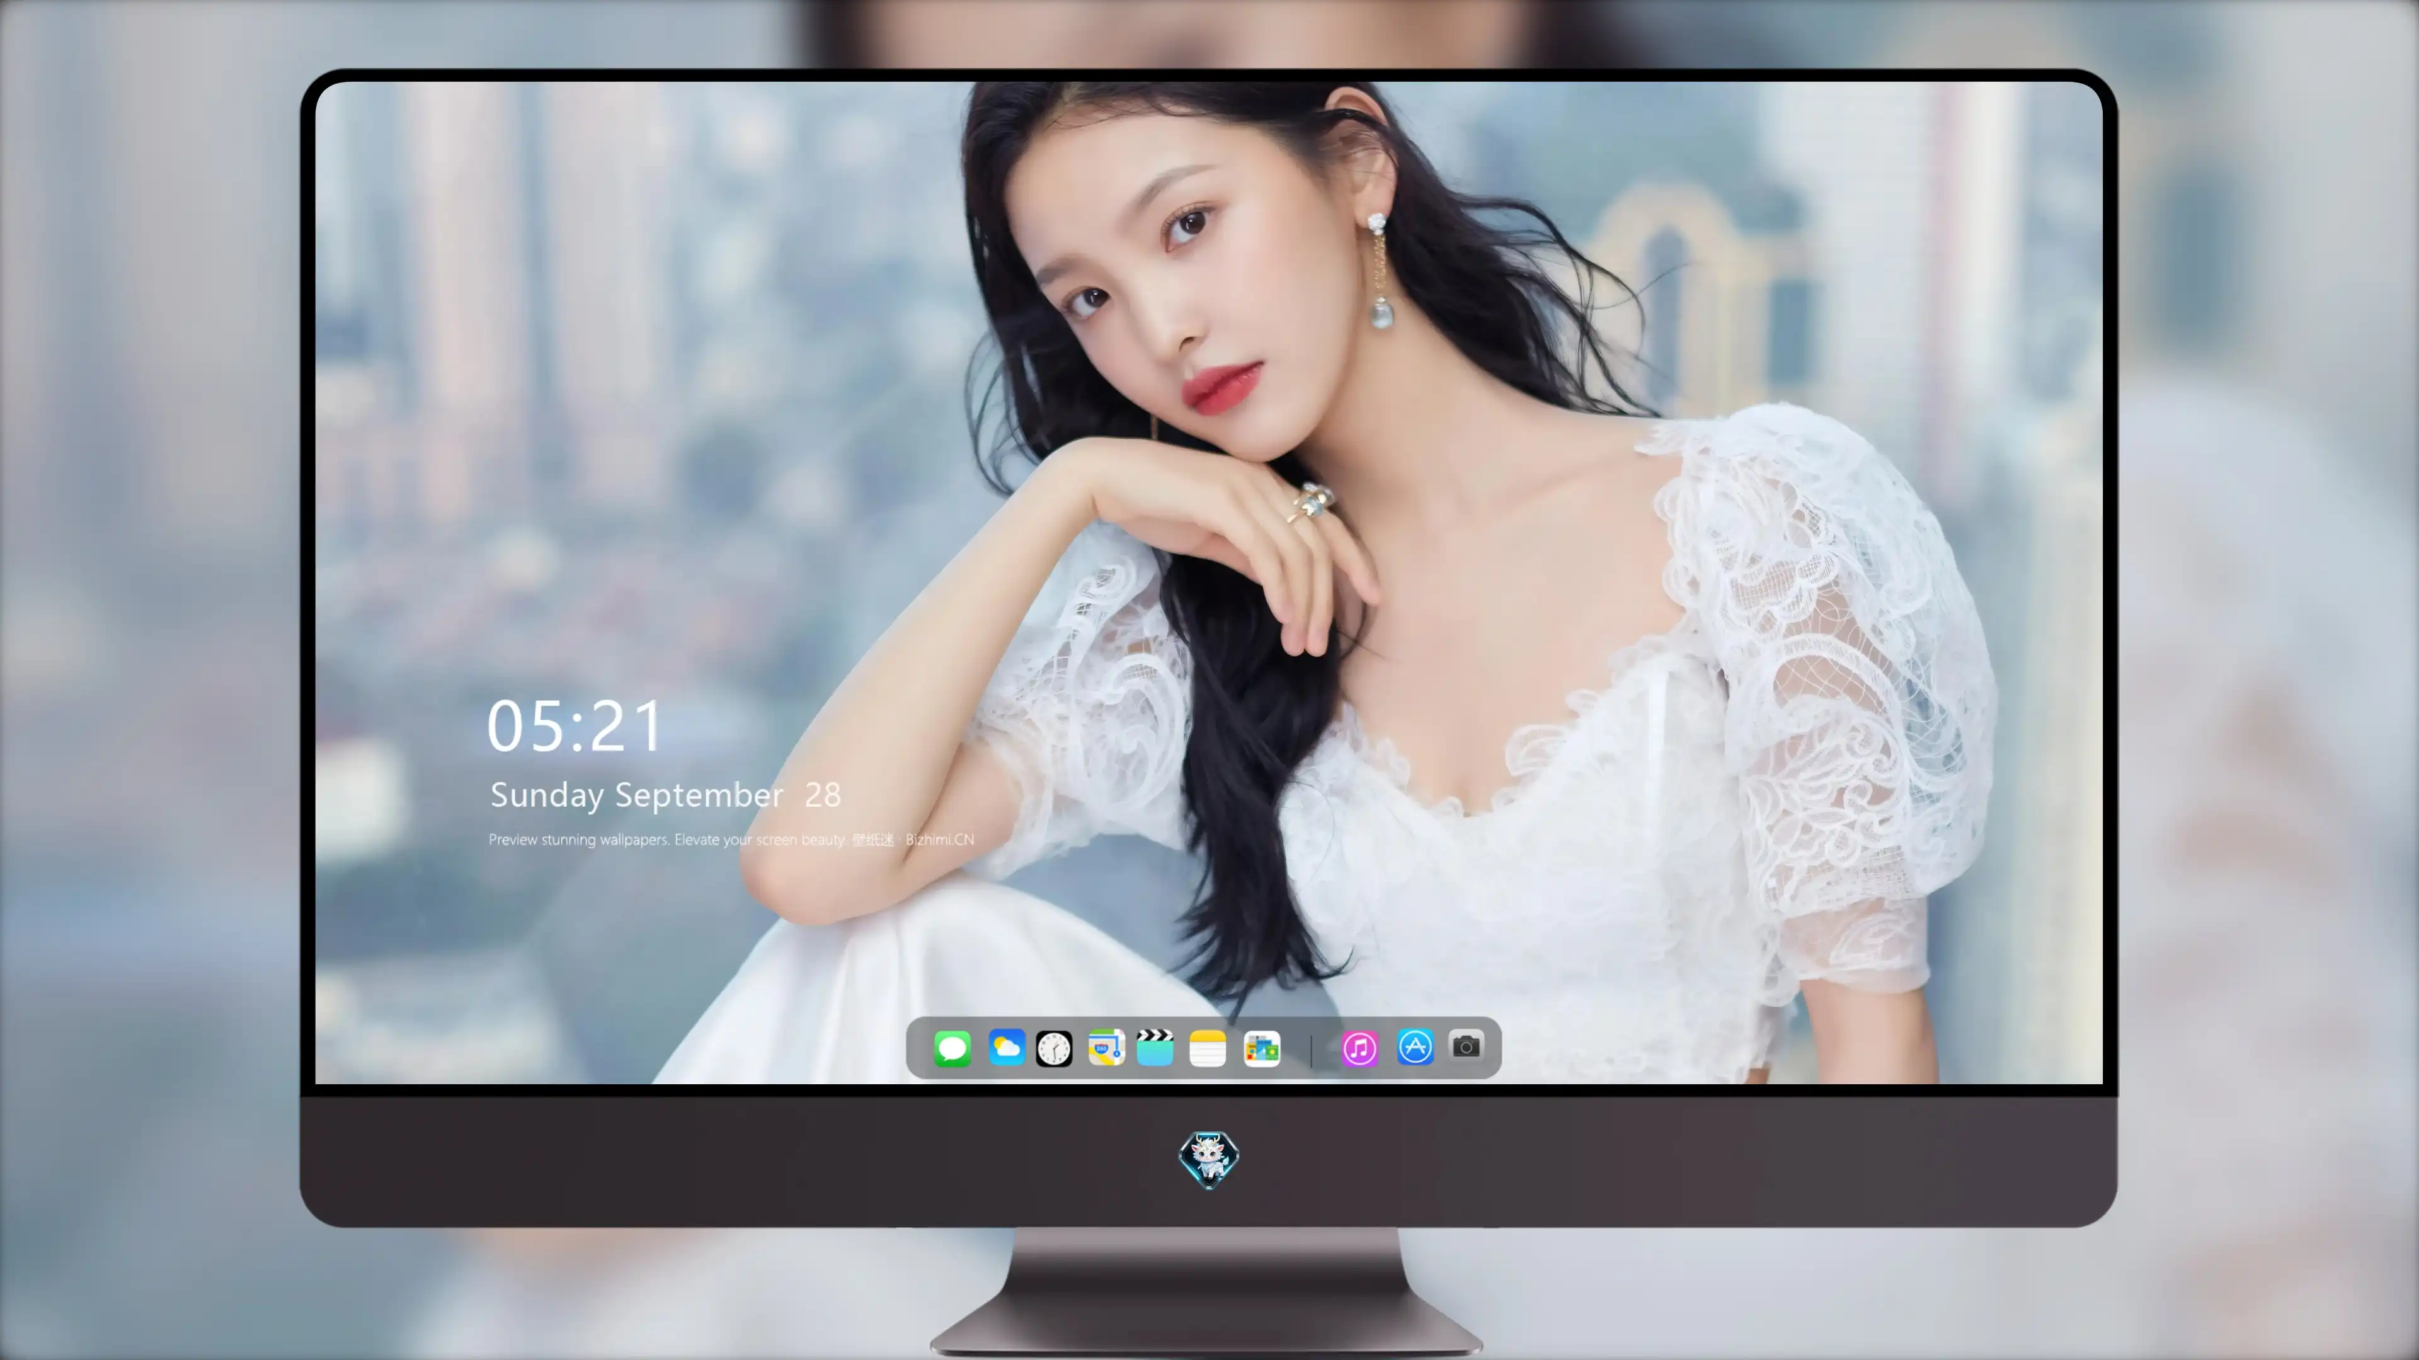This screenshot has height=1360, width=2419.
Task: Click the Bizhimi.CN text
Action: click(x=940, y=839)
